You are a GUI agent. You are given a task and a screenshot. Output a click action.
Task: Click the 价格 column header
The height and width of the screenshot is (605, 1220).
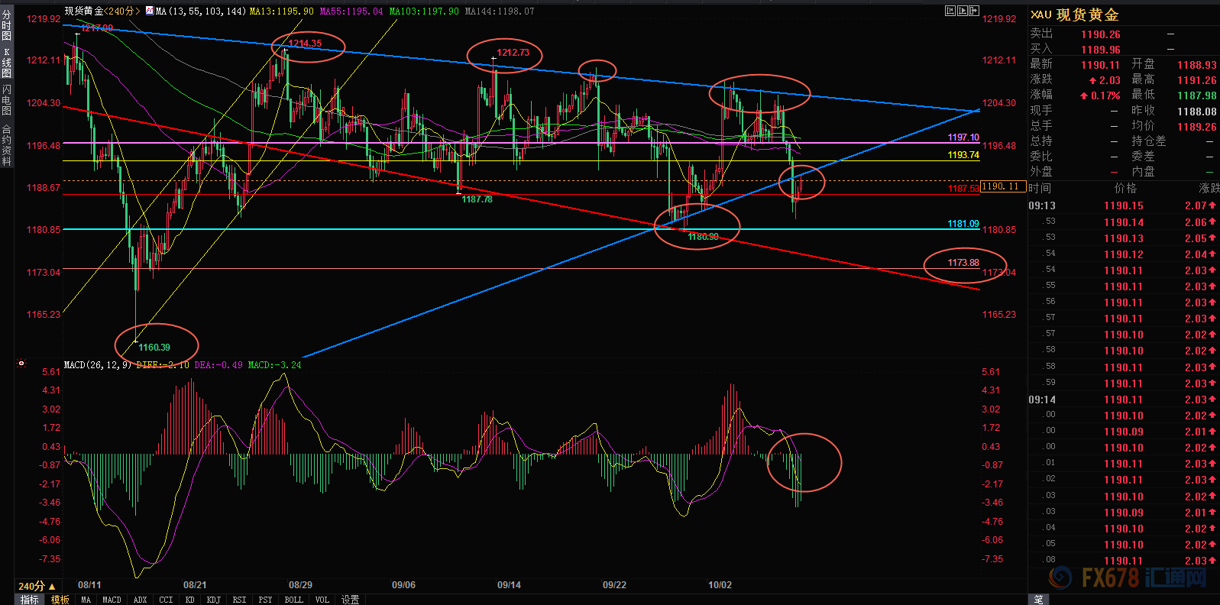1125,188
